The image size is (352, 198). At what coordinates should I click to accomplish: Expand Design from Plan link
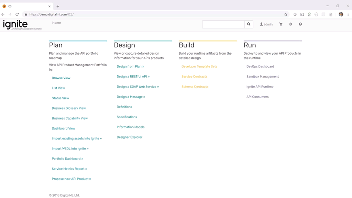coord(130,67)
